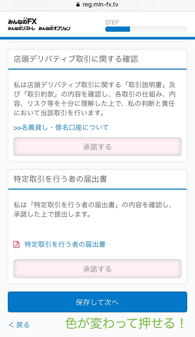
Task: Click the green 色が変わって押せる！ annotation
Action: pos(125,324)
